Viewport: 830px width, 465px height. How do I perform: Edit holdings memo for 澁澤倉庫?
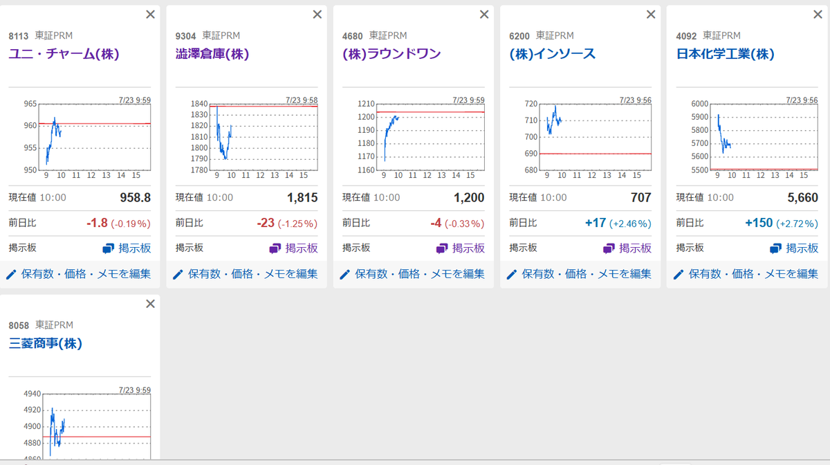[x=246, y=274]
